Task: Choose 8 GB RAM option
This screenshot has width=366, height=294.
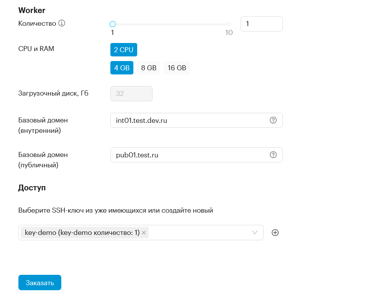Action: pyautogui.click(x=149, y=68)
